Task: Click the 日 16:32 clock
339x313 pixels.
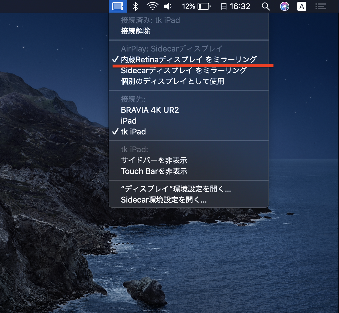Action: click(x=235, y=6)
